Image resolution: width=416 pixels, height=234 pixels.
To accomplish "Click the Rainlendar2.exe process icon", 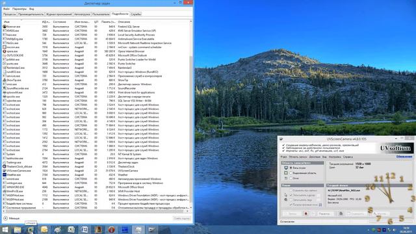I will (5, 68).
